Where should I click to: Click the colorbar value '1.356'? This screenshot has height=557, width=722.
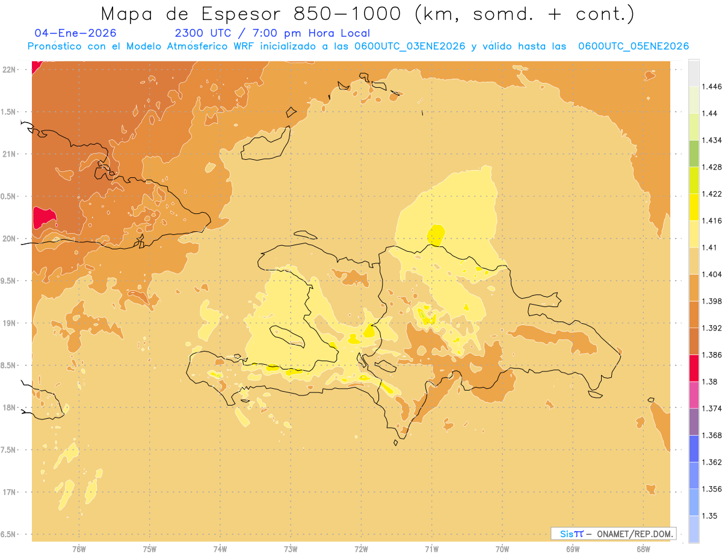712,489
